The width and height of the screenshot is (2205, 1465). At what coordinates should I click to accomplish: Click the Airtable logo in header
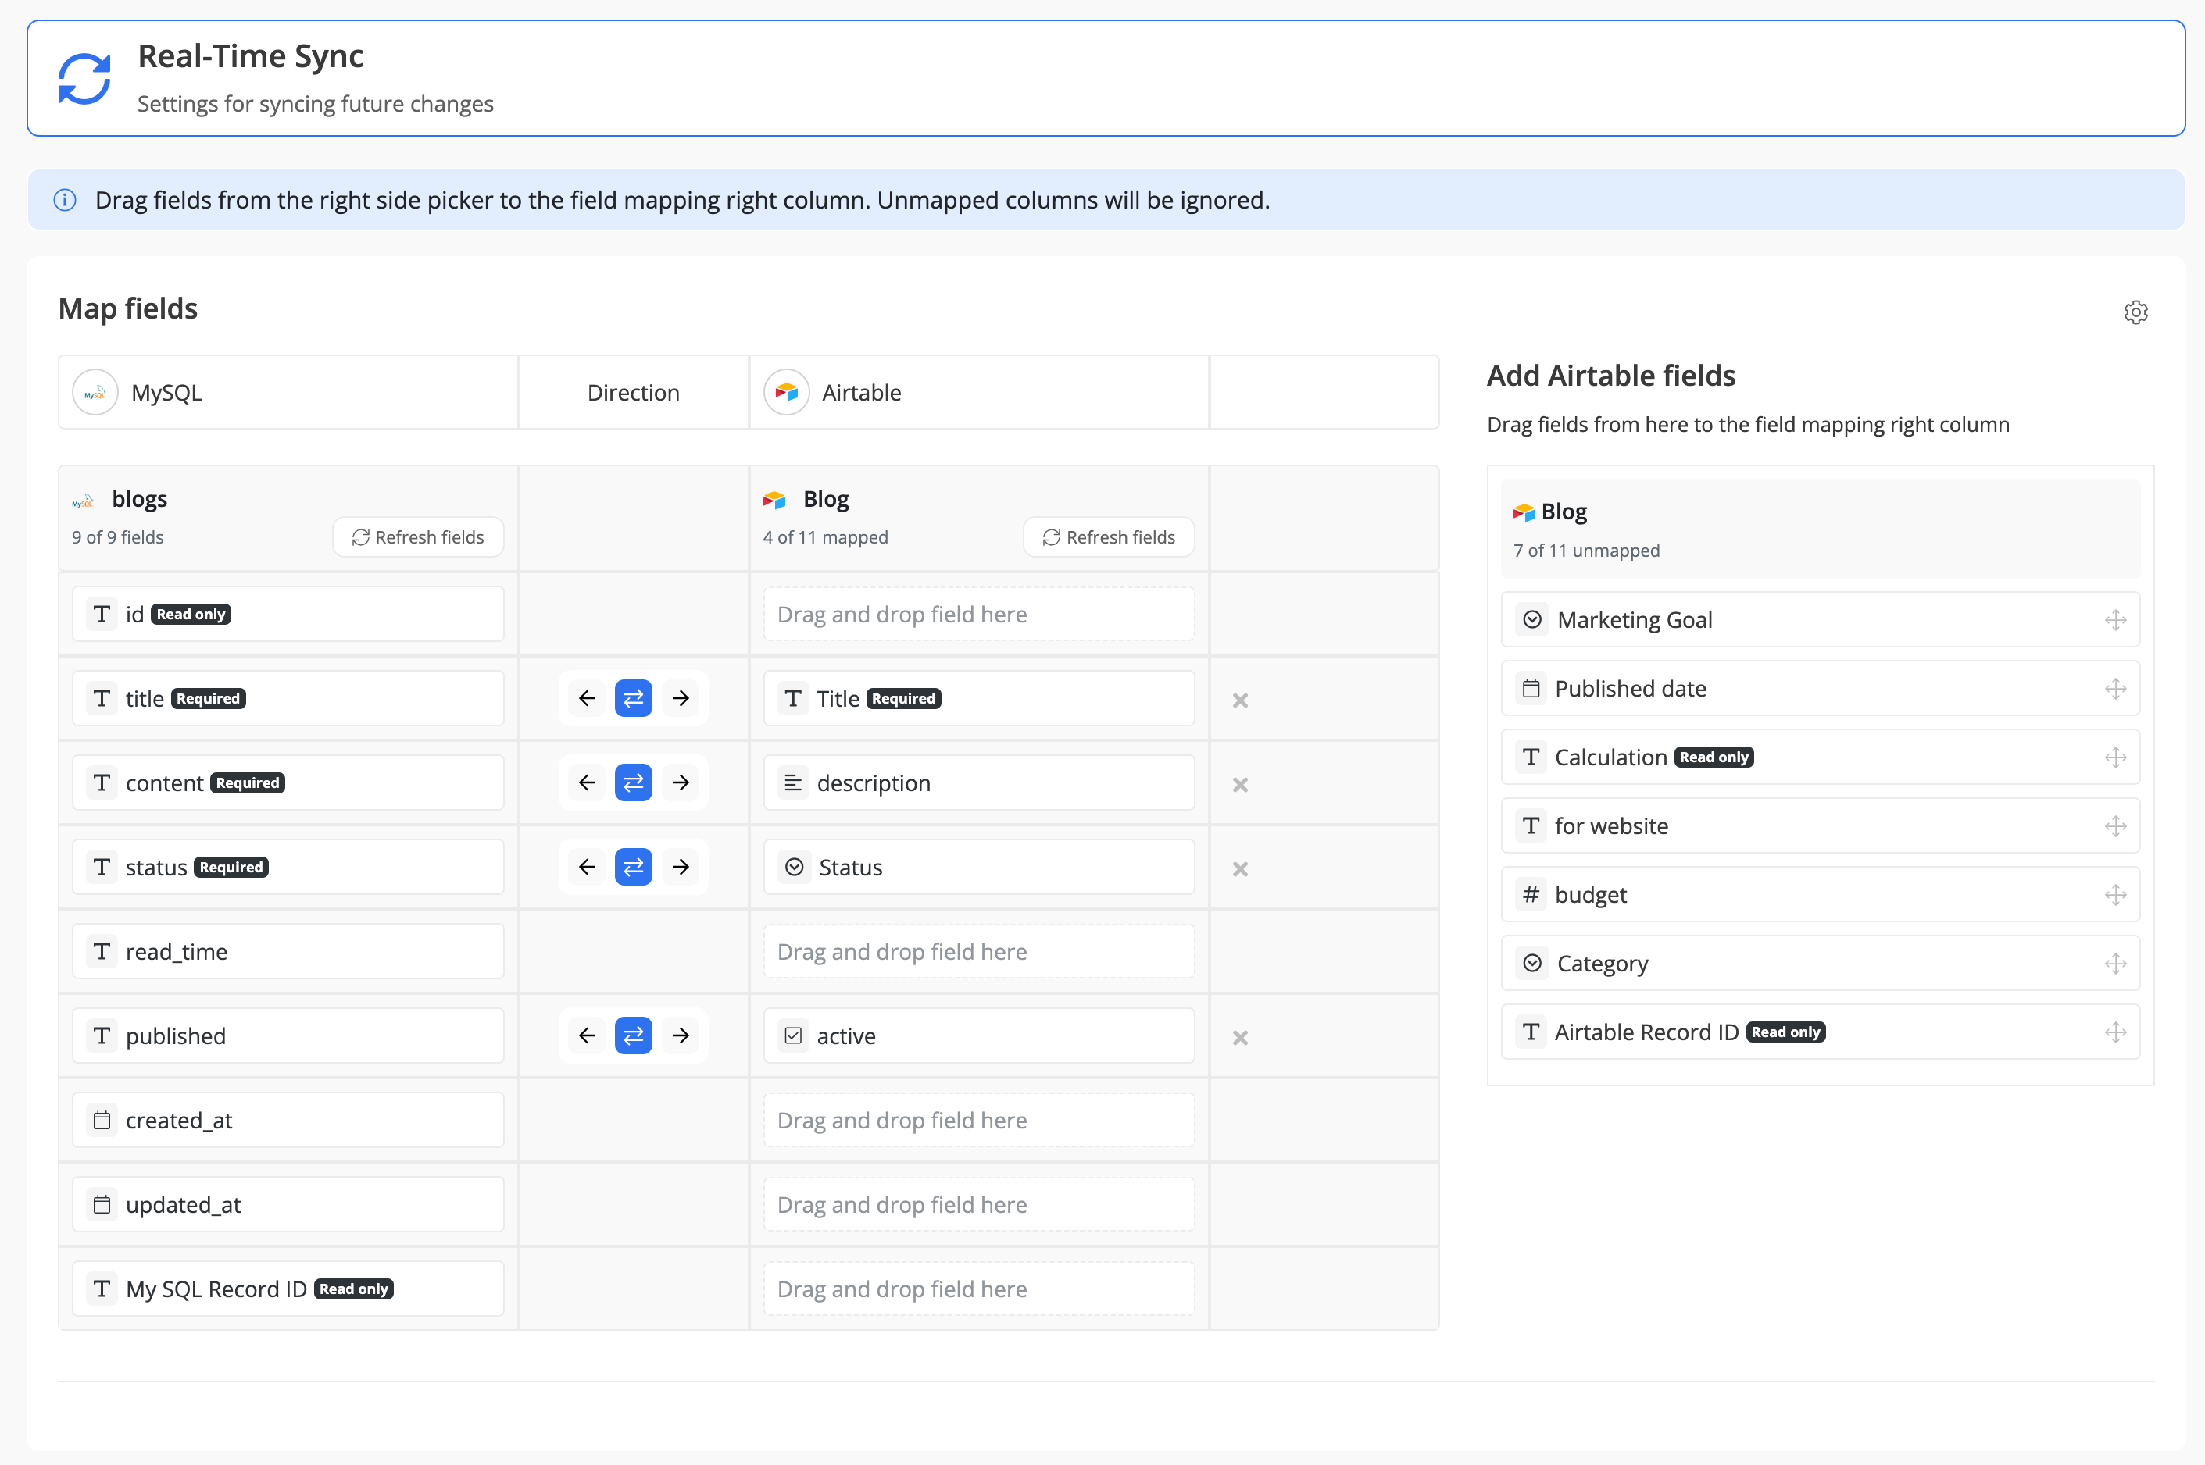(786, 392)
